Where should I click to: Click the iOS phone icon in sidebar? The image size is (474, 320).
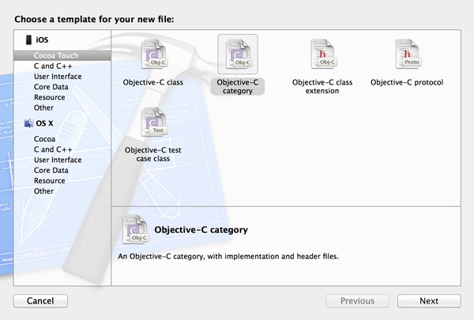click(28, 40)
